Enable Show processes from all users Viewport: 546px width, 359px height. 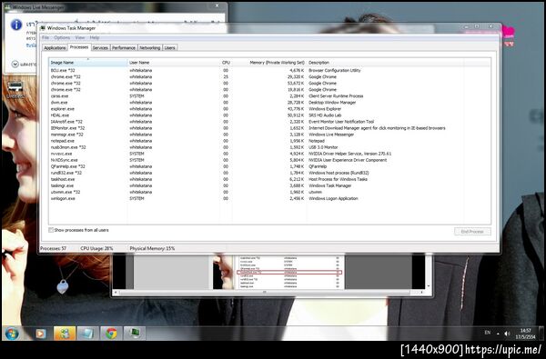(51, 230)
